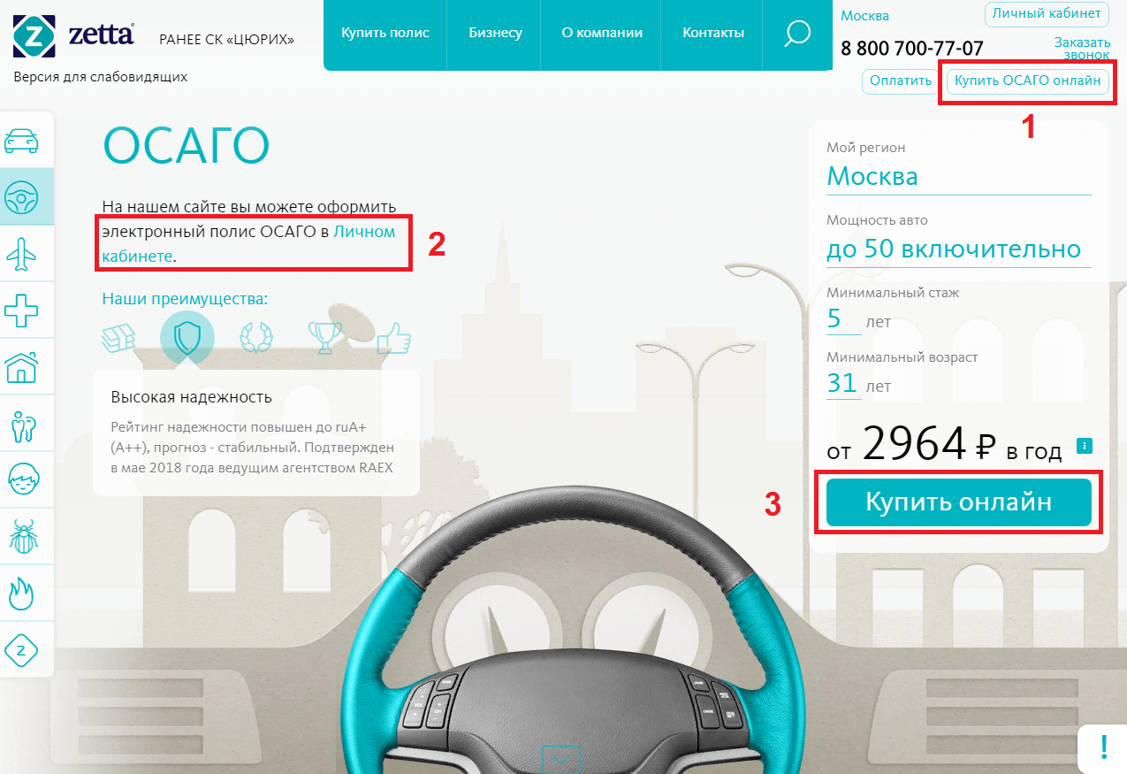
Task: Open the airplane travel insurance icon
Action: coord(22,254)
